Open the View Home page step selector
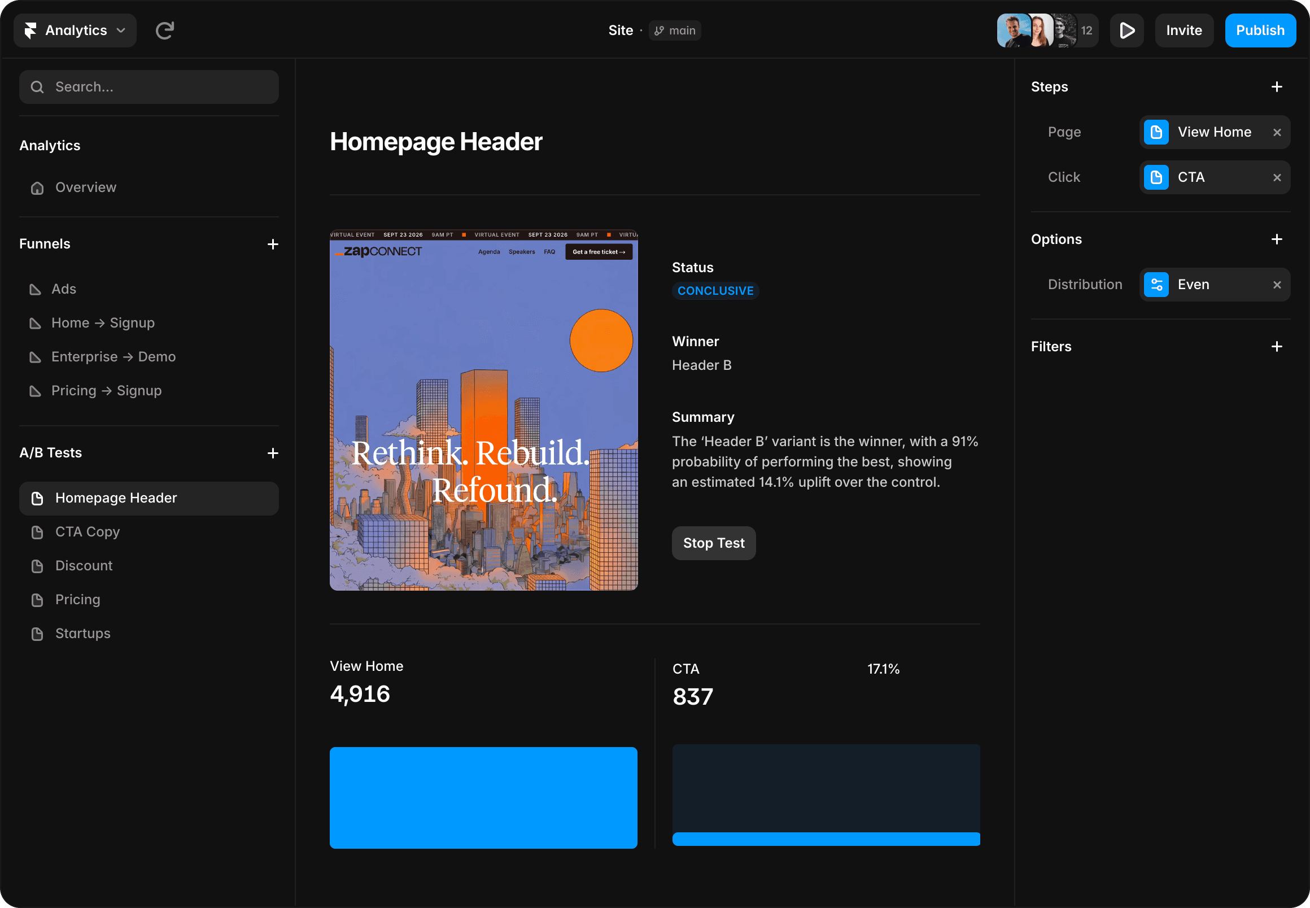Screen dimensions: 1310x908 1215,132
